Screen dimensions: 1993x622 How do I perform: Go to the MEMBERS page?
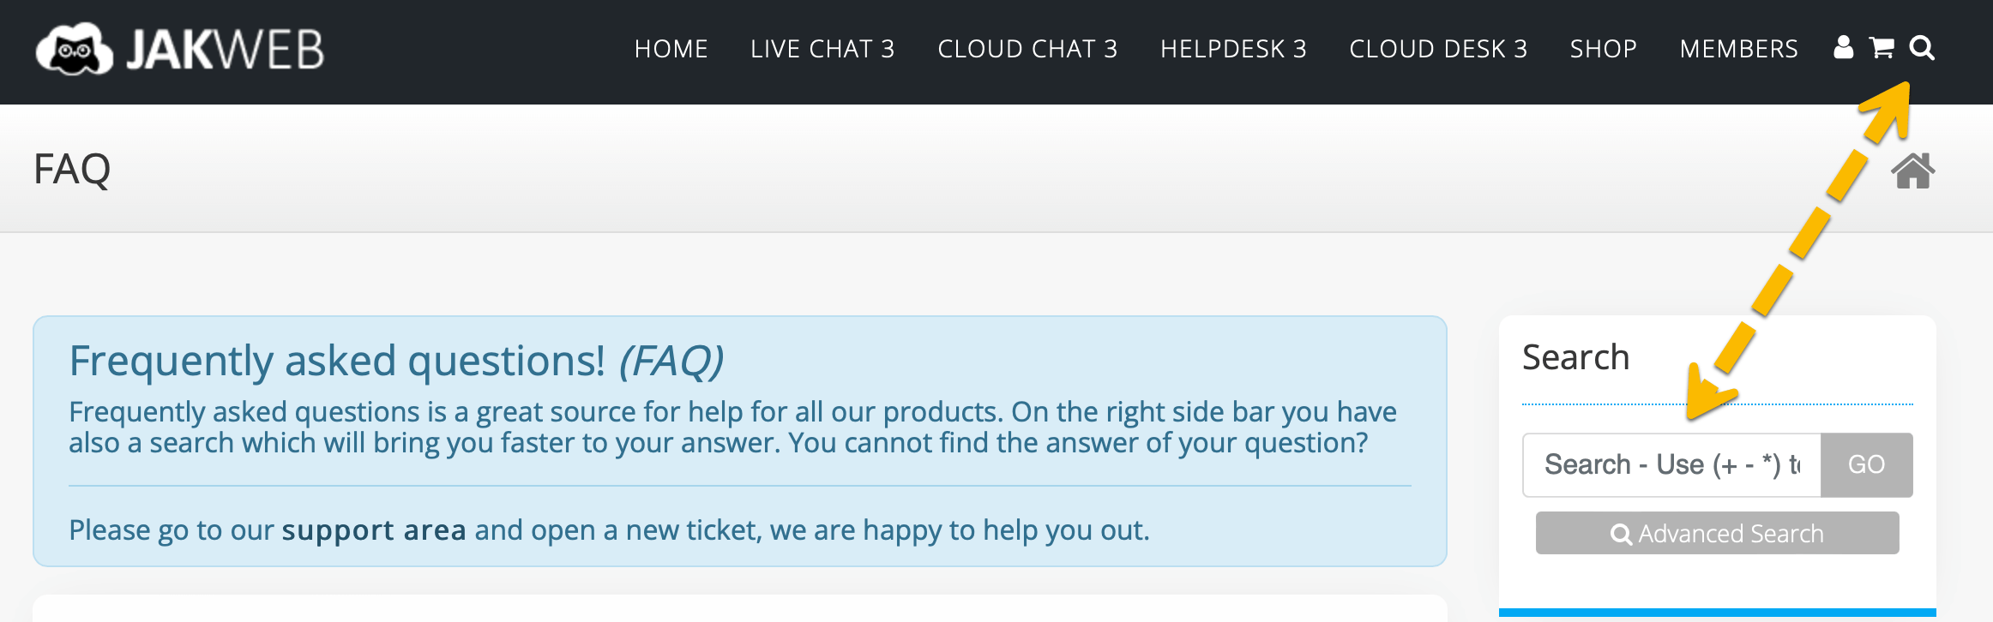pyautogui.click(x=1738, y=49)
